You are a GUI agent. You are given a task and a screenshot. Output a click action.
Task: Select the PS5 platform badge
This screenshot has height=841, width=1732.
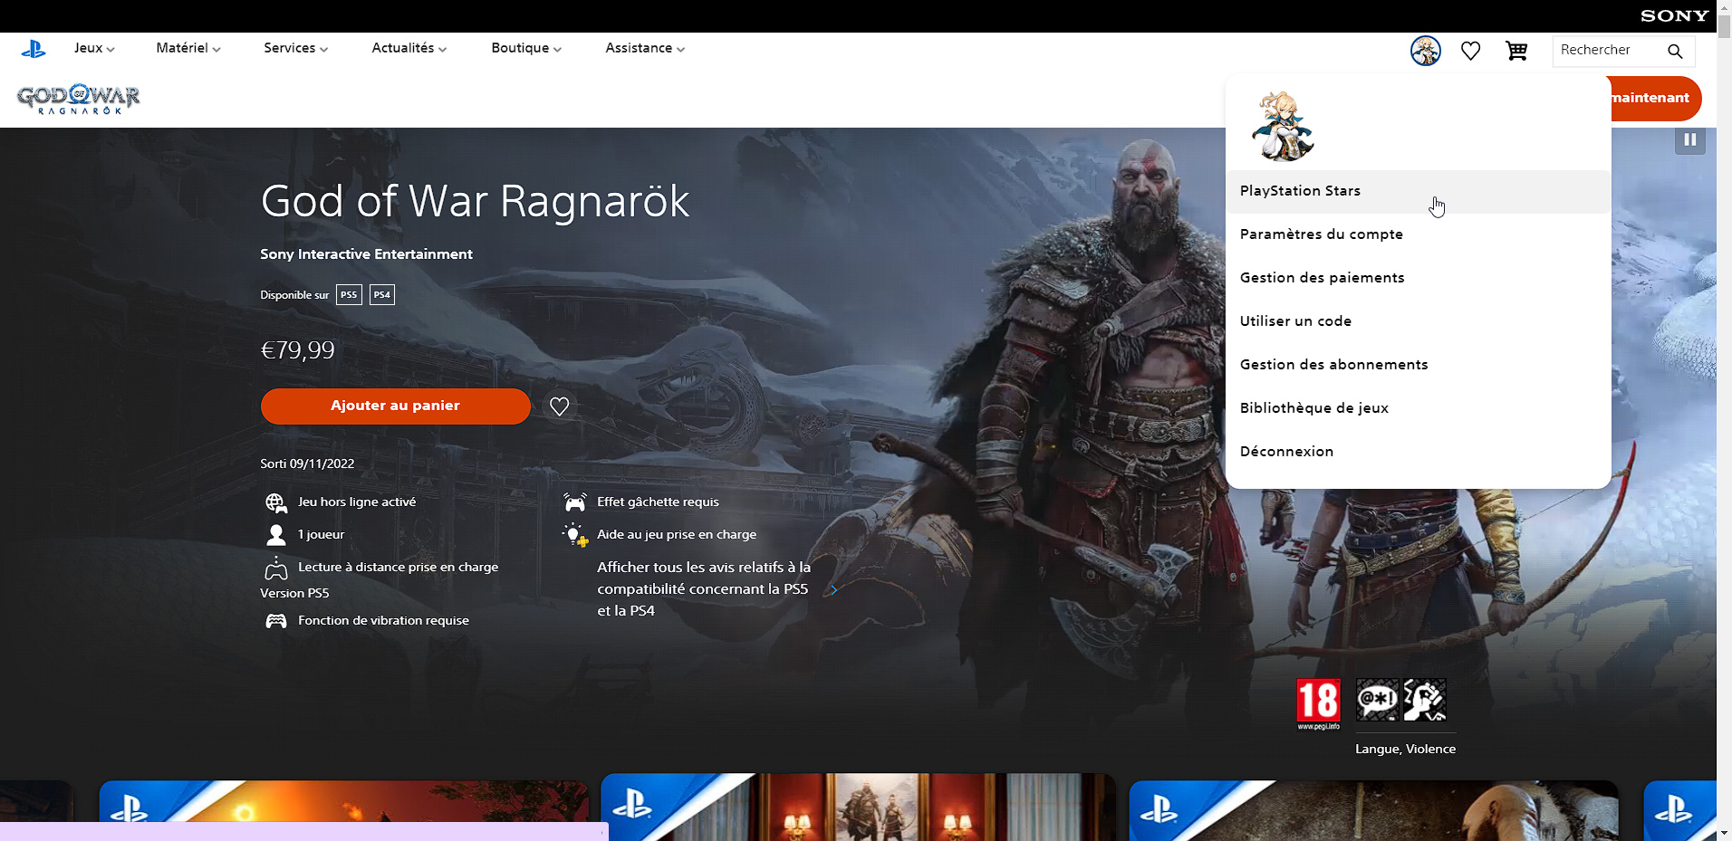point(348,294)
